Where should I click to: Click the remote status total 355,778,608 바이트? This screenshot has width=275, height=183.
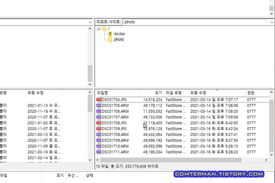pyautogui.click(x=142, y=166)
